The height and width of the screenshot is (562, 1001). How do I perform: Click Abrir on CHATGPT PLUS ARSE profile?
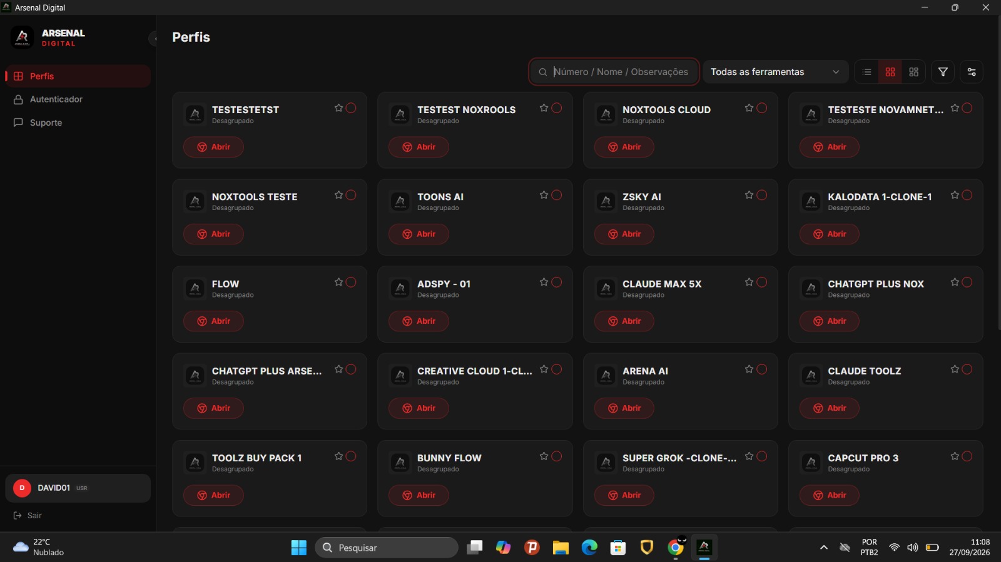pos(213,408)
